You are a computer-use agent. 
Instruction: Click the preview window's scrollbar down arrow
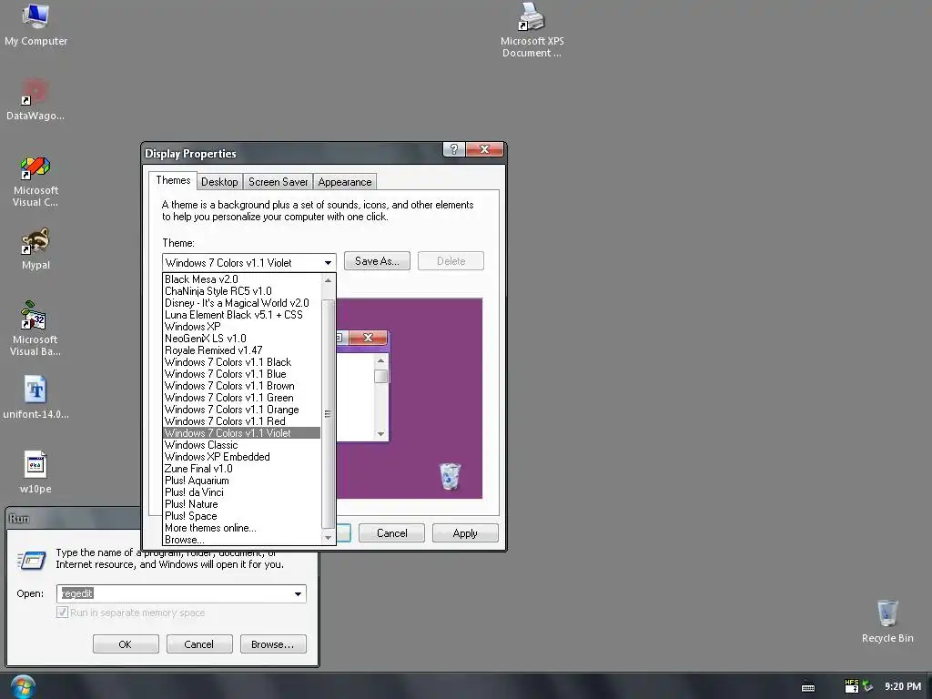point(380,434)
